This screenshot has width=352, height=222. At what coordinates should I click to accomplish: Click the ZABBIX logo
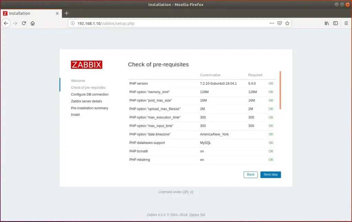coord(87,65)
